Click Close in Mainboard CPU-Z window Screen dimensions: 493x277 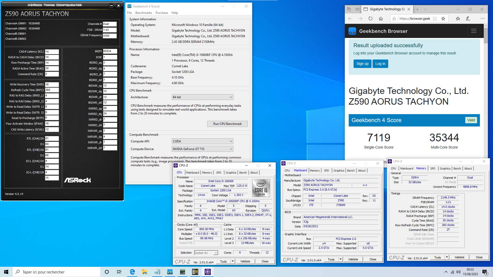pos(373,259)
